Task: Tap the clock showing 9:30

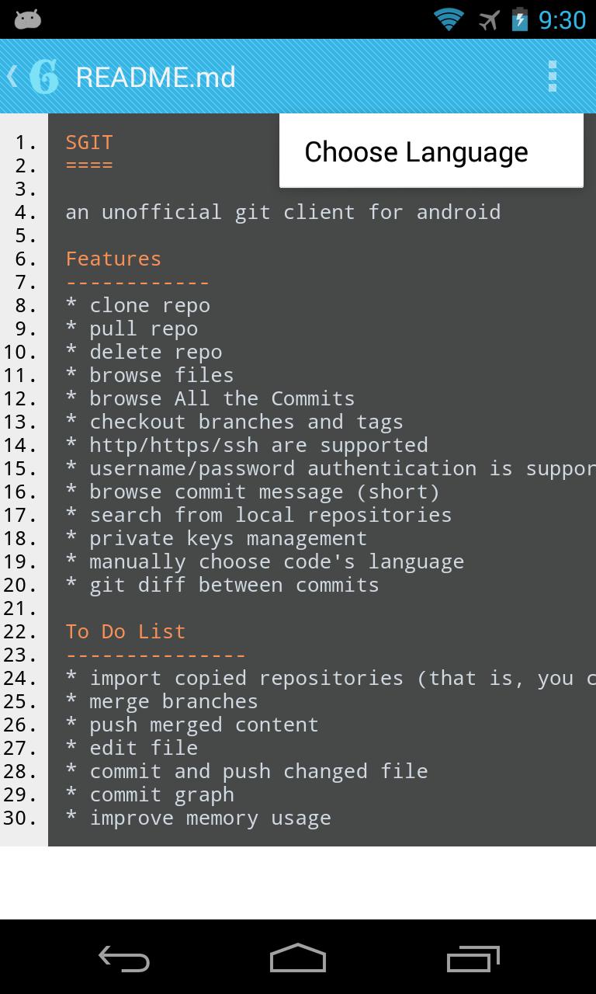Action: [x=562, y=19]
